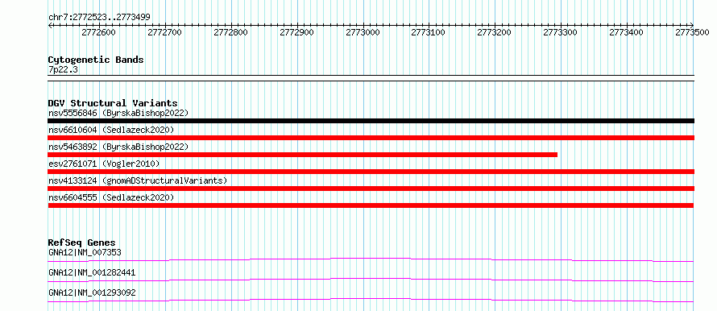The image size is (717, 311).
Task: Click ruler position 2773400
Action: point(626,32)
